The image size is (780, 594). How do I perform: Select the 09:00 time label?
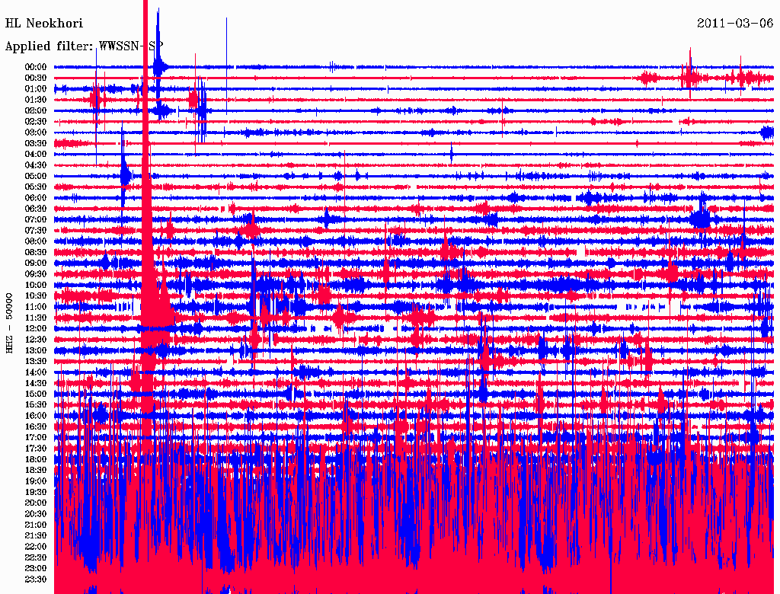click(x=36, y=263)
